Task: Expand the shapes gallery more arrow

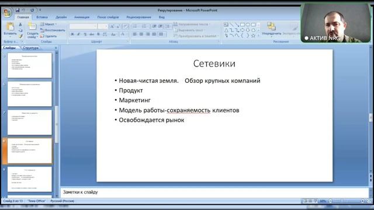Action: point(258,36)
